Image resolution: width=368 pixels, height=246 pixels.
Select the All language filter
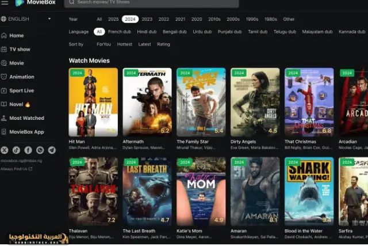click(99, 32)
